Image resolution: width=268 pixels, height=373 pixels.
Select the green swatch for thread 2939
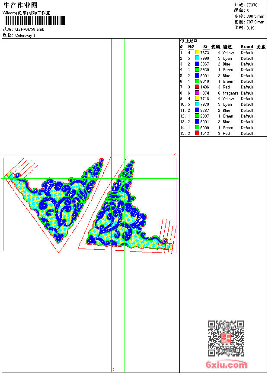(x=197, y=70)
